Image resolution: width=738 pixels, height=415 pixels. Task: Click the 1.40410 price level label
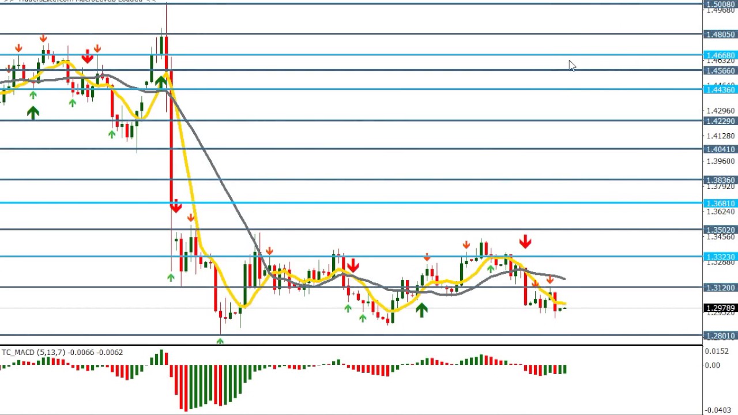[x=720, y=149]
